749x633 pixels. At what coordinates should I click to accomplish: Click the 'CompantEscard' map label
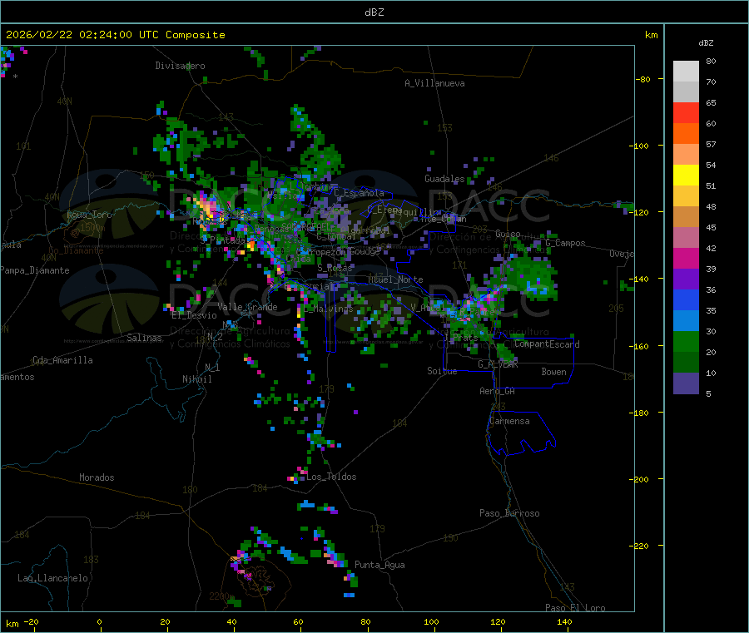point(547,344)
